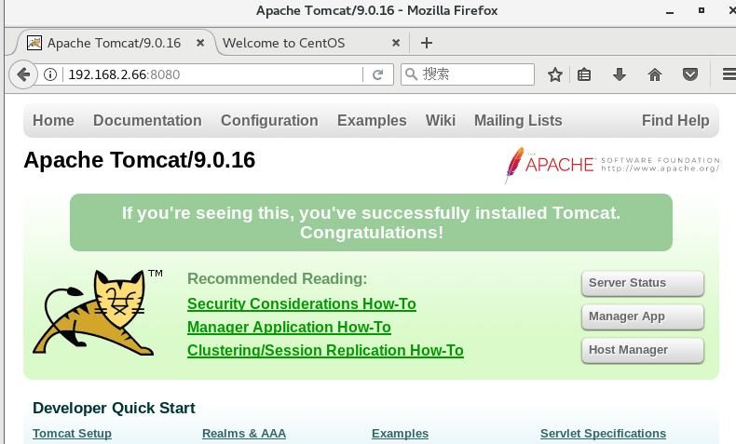Focus the search box in the browser toolbar
This screenshot has width=736, height=444.
(x=468, y=74)
